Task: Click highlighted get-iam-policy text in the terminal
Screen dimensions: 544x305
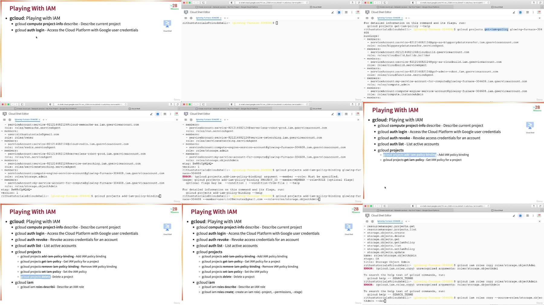Action: (496, 30)
